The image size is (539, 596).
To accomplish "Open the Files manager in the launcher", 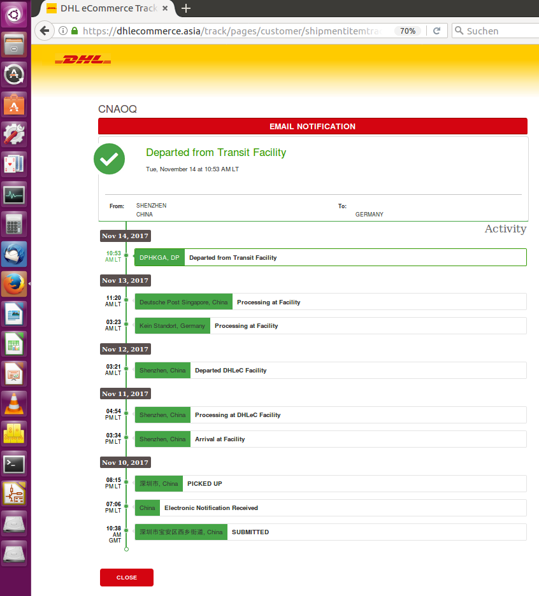I will click(14, 45).
